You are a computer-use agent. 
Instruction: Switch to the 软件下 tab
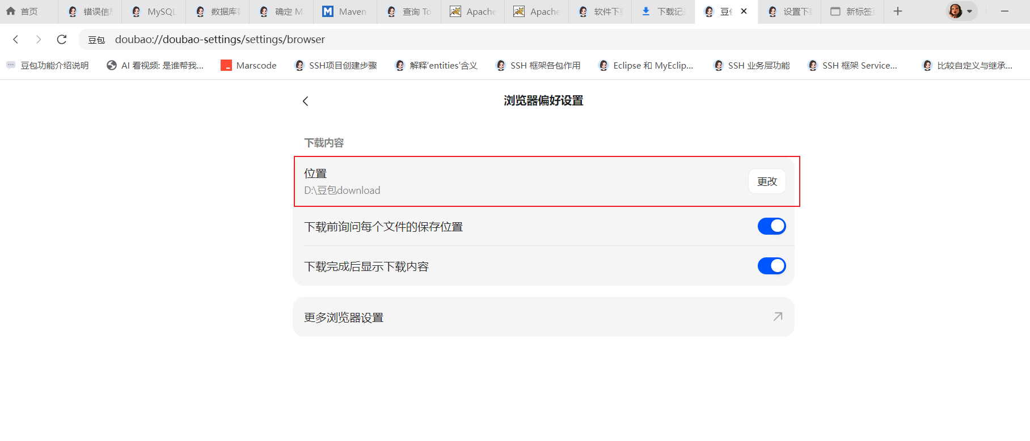point(601,11)
